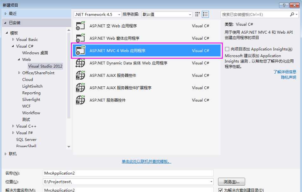Image resolution: width=302 pixels, height=192 pixels.
Task: Click the help question mark button
Action: 284,5
